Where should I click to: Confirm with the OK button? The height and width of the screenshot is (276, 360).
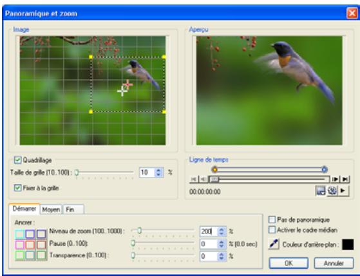(x=289, y=263)
